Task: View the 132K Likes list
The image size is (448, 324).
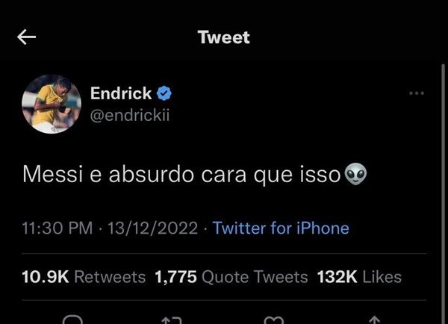Action: point(359,277)
